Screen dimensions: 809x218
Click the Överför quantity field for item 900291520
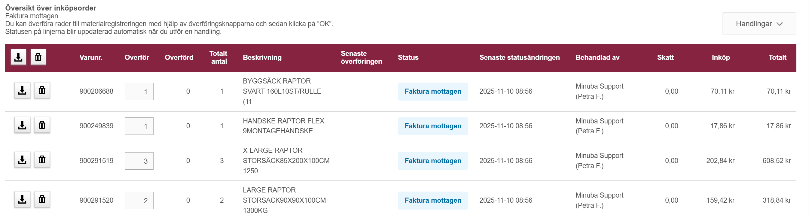139,201
